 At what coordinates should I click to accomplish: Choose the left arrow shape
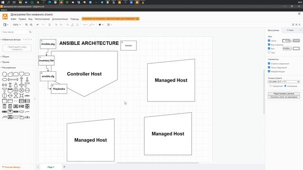pyautogui.click(x=10, y=79)
